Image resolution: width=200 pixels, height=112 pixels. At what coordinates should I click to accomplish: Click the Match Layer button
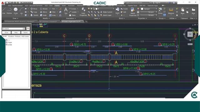click(x=106, y=15)
